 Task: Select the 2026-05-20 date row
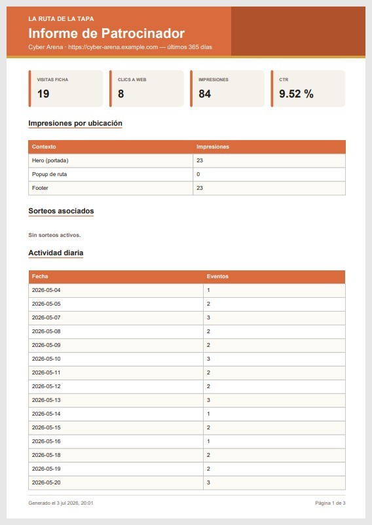[187, 483]
